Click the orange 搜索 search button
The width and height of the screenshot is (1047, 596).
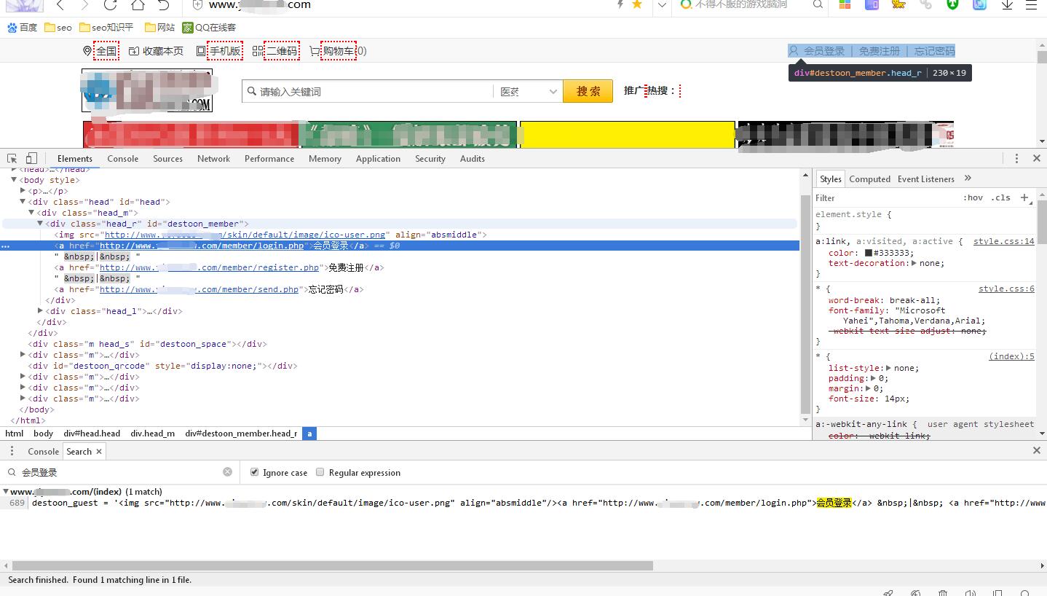pyautogui.click(x=588, y=91)
